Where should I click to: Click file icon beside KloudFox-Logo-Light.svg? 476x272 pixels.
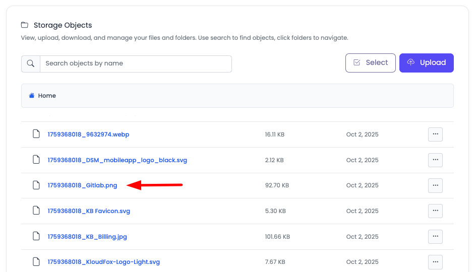(x=36, y=262)
